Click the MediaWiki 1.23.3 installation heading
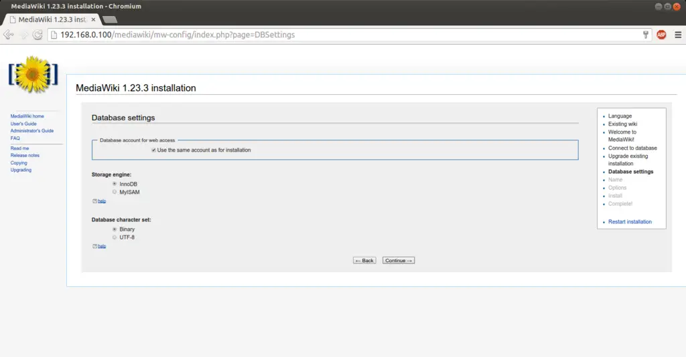The image size is (686, 357). point(135,88)
